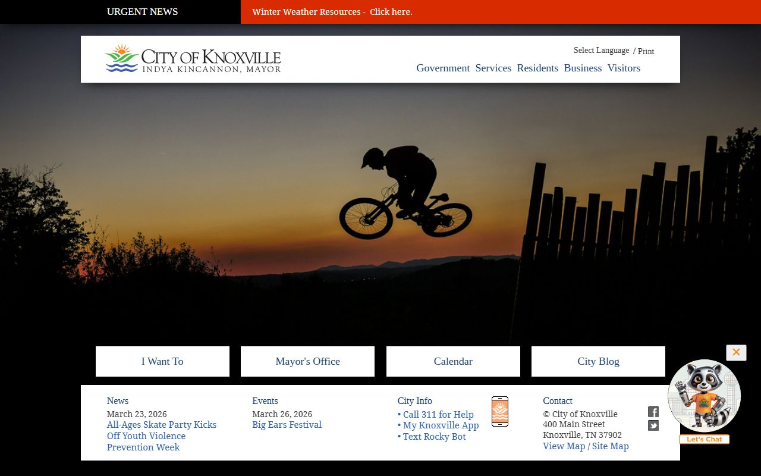Screen dimensions: 761x476
Task: Open the Business menu
Action: [583, 68]
